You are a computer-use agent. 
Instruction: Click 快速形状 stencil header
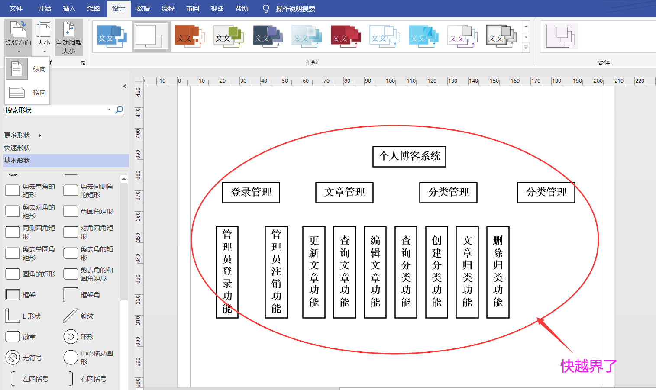16,148
